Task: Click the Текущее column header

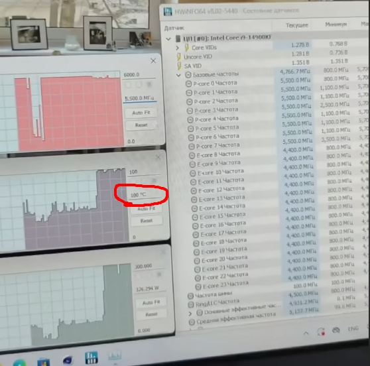Action: pyautogui.click(x=297, y=25)
